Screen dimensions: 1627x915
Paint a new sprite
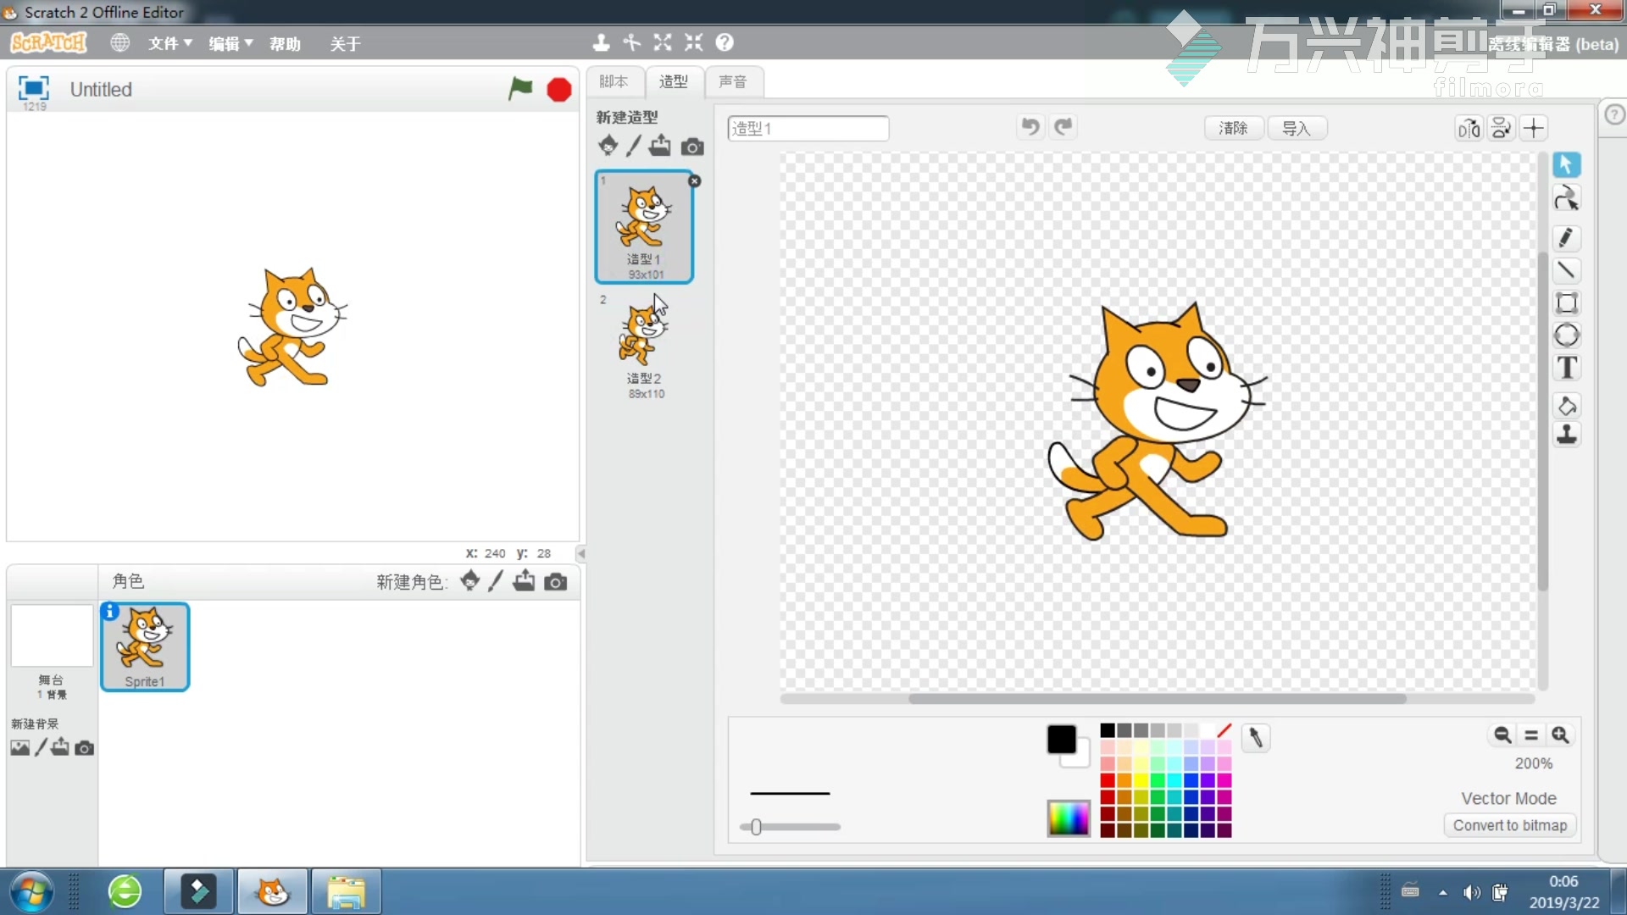tap(496, 580)
